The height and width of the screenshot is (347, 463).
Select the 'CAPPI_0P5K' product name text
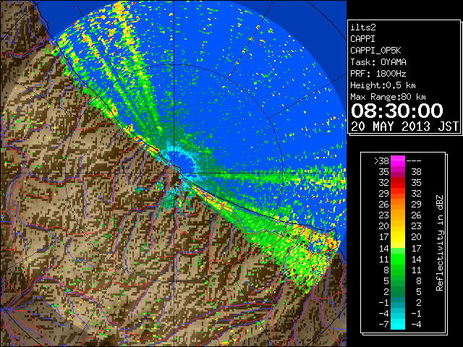click(x=375, y=51)
